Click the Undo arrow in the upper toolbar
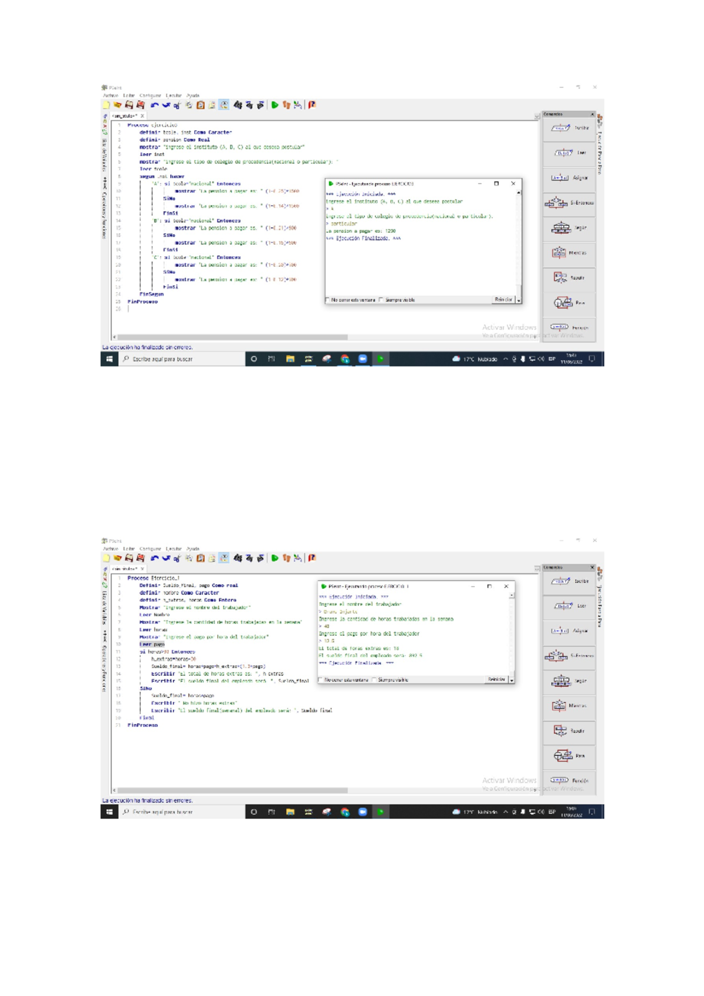Image resolution: width=704 pixels, height=996 pixels. click(x=154, y=105)
